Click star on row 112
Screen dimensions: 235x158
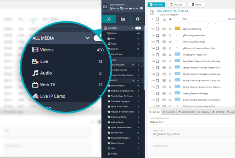point(170,100)
